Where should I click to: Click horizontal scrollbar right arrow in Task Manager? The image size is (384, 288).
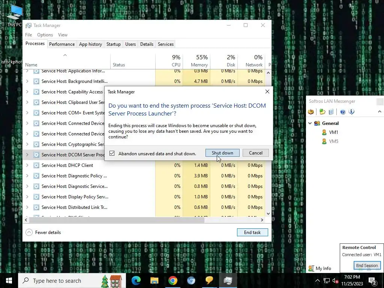point(262,220)
